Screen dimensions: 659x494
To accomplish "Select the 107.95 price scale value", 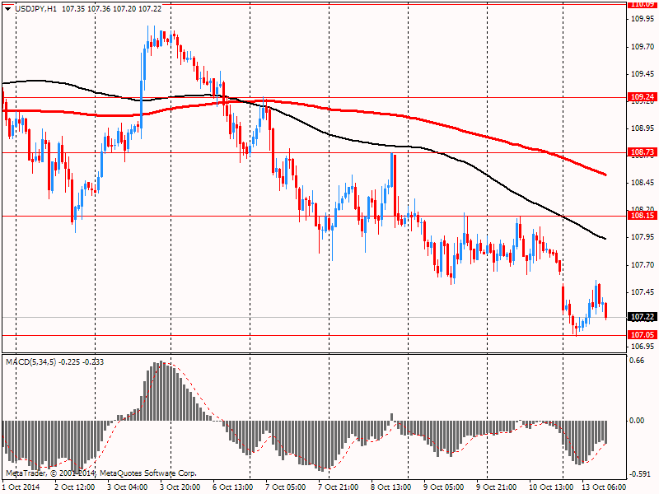I will [x=643, y=237].
